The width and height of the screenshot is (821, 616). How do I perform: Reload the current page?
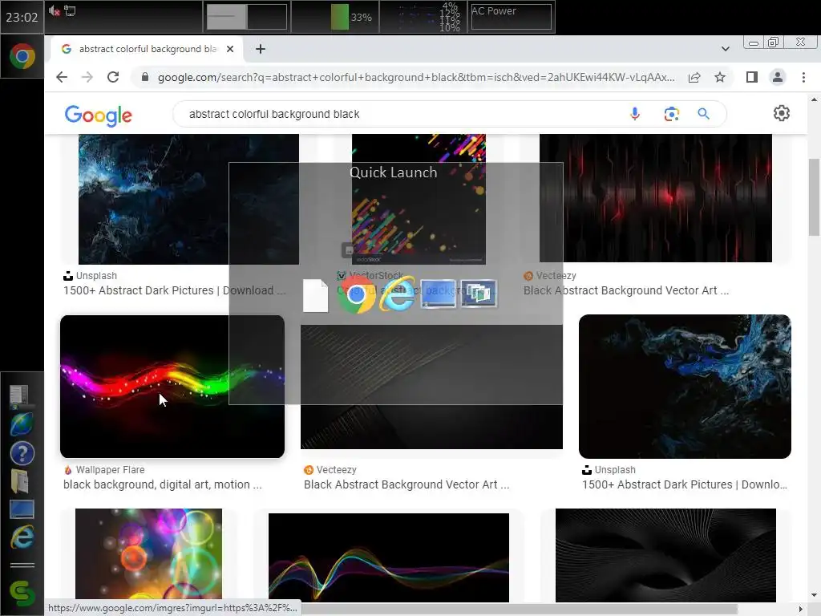click(113, 78)
